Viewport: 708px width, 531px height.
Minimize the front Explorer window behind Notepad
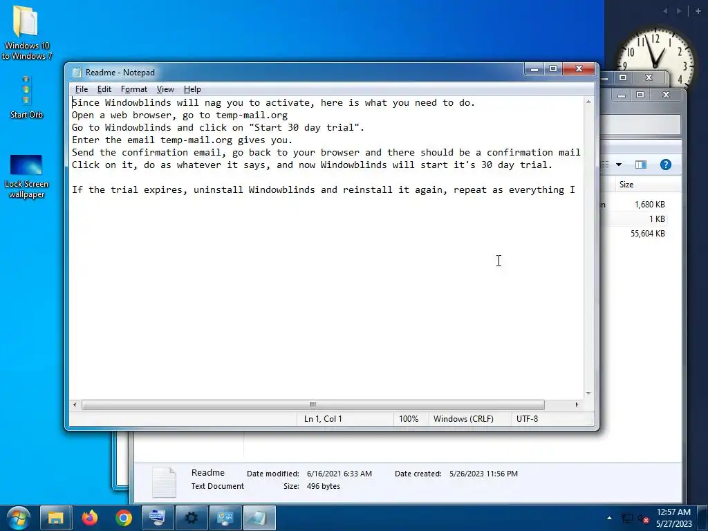[x=622, y=95]
